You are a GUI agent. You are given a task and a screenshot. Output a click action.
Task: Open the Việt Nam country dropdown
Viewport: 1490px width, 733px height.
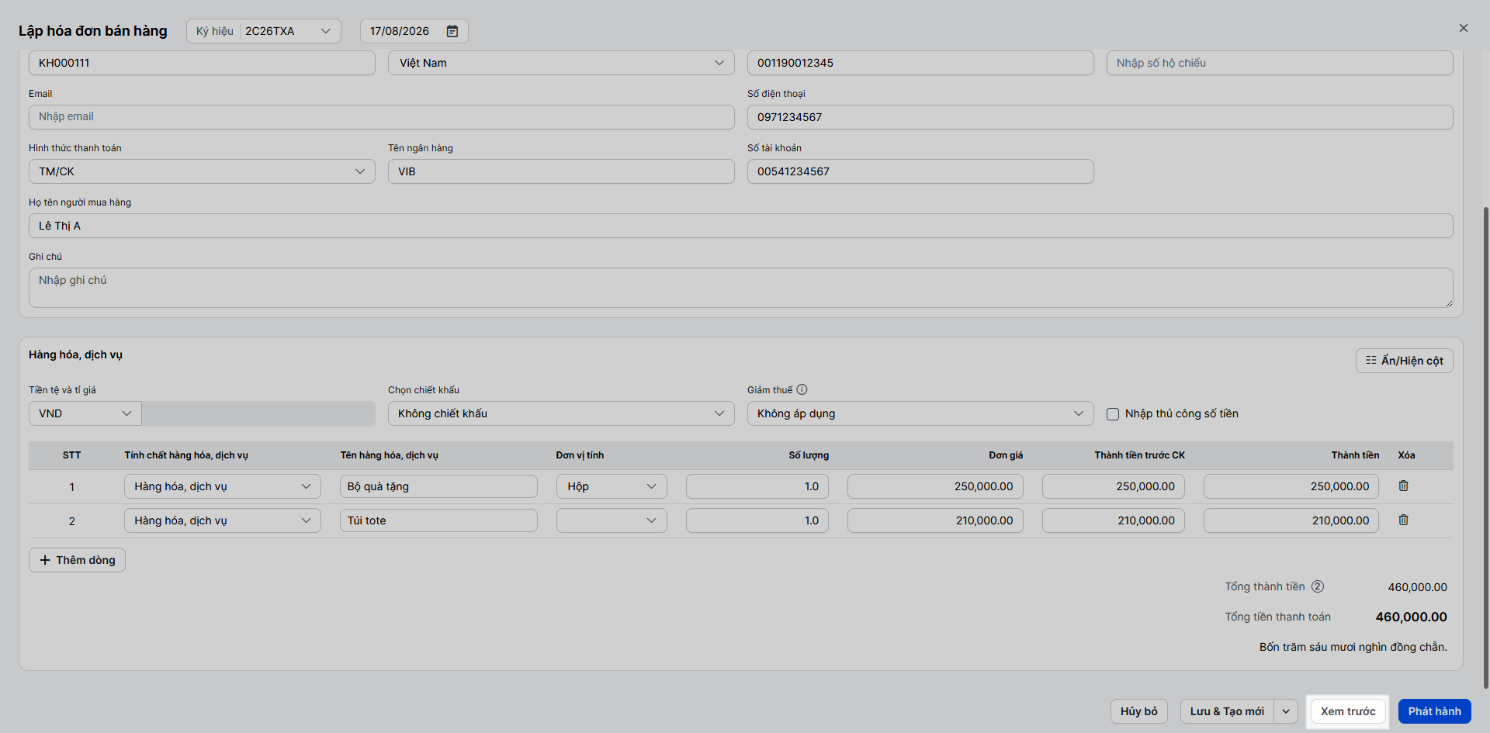(x=561, y=63)
